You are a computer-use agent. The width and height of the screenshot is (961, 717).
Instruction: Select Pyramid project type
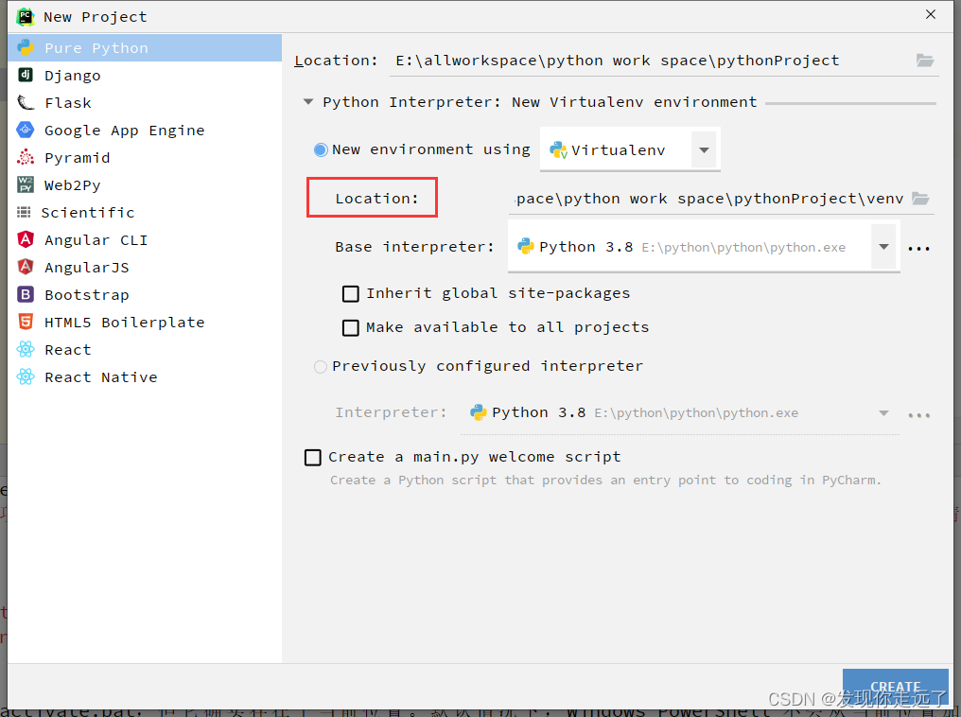click(145, 158)
